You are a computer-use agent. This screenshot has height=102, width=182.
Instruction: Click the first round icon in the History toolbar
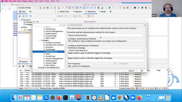coord(20,66)
